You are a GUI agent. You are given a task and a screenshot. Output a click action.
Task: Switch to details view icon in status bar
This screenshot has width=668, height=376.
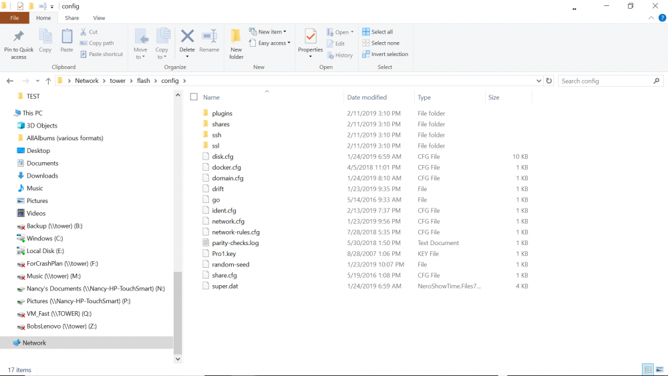point(647,369)
